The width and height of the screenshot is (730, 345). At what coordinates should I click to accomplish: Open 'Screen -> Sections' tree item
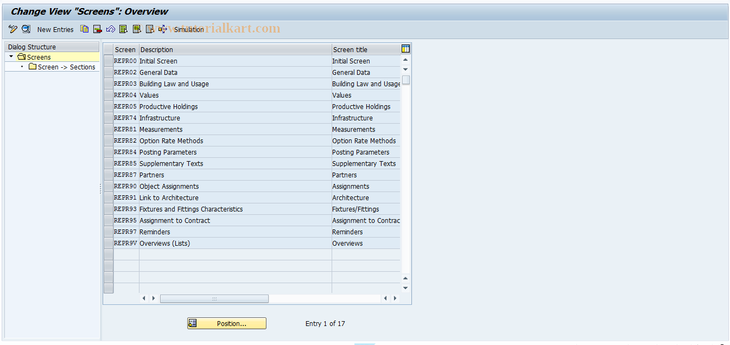click(x=67, y=67)
